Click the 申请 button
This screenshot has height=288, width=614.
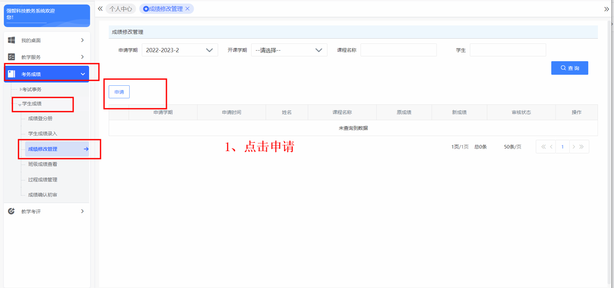119,92
